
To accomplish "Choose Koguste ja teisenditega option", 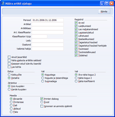I will (x=43, y=78).
